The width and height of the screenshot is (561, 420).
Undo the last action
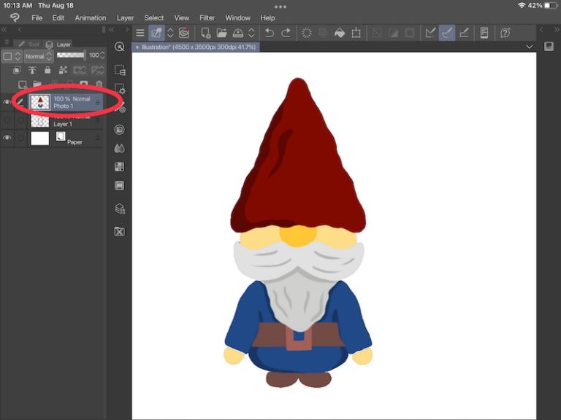(x=269, y=33)
